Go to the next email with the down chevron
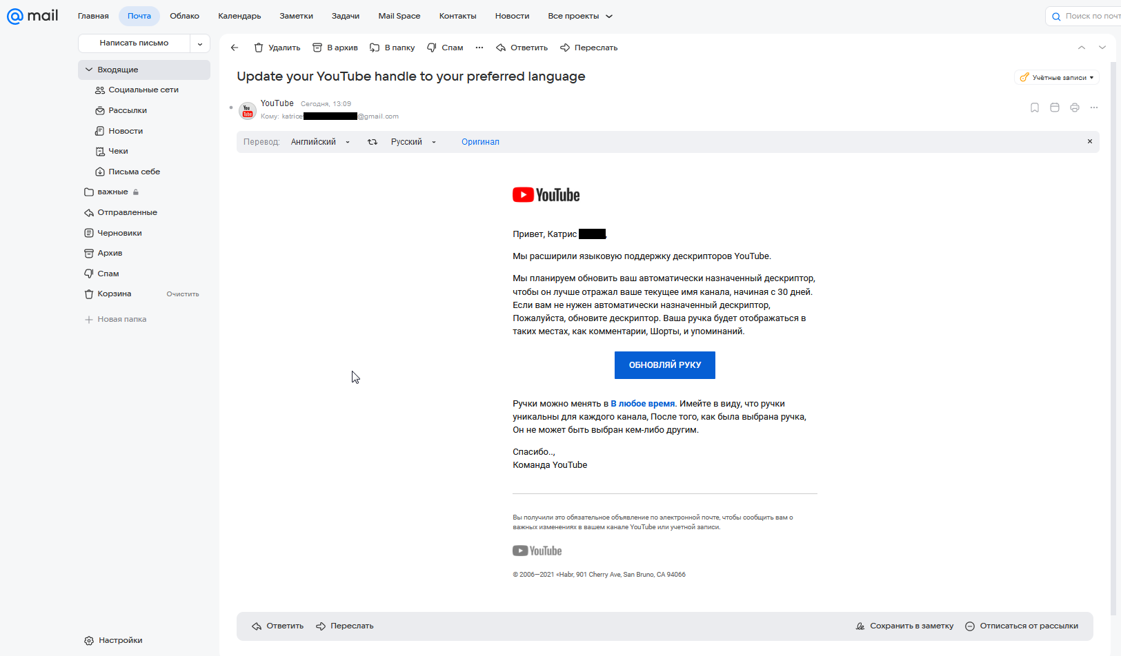The height and width of the screenshot is (656, 1121). [x=1102, y=48]
